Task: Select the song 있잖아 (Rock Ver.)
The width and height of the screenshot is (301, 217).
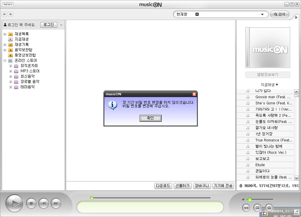Action: pyautogui.click(x=265, y=153)
